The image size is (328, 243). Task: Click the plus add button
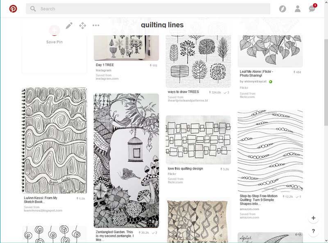click(313, 218)
